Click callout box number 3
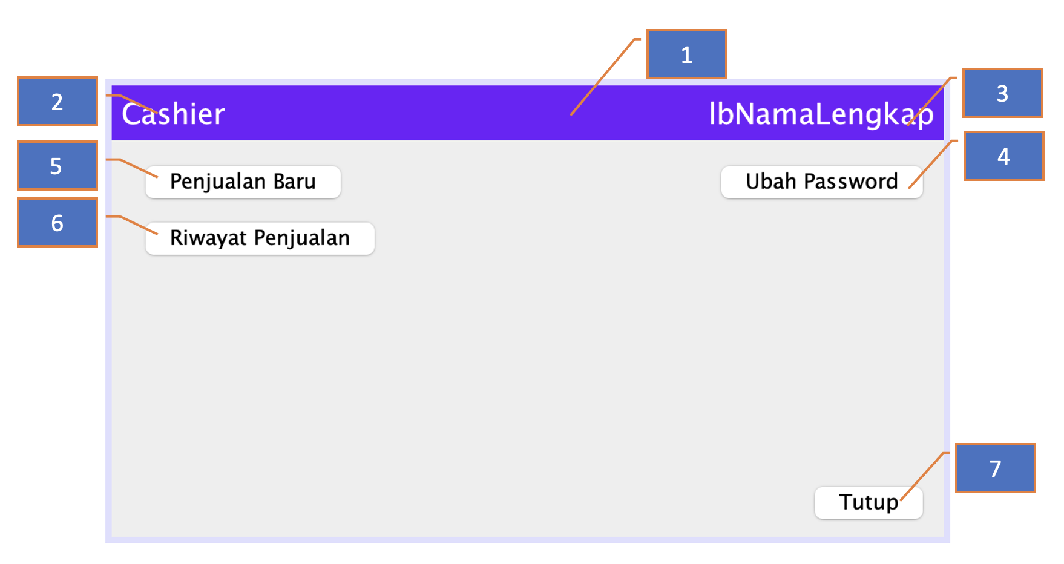This screenshot has width=1064, height=564. pyautogui.click(x=1002, y=93)
